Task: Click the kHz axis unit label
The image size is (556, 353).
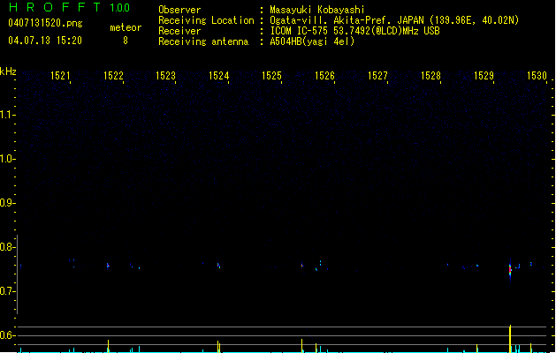Action: click(8, 71)
